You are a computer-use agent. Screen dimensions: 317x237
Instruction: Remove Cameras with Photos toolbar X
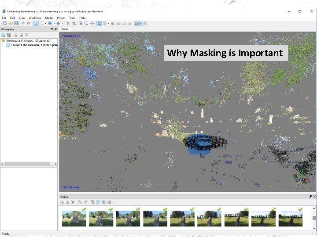[x=73, y=202]
